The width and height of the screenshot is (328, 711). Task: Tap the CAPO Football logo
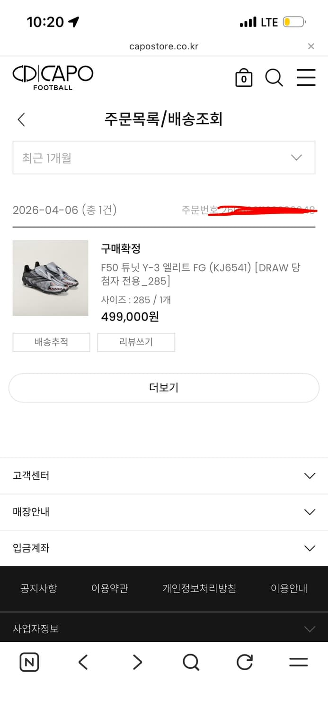point(53,77)
